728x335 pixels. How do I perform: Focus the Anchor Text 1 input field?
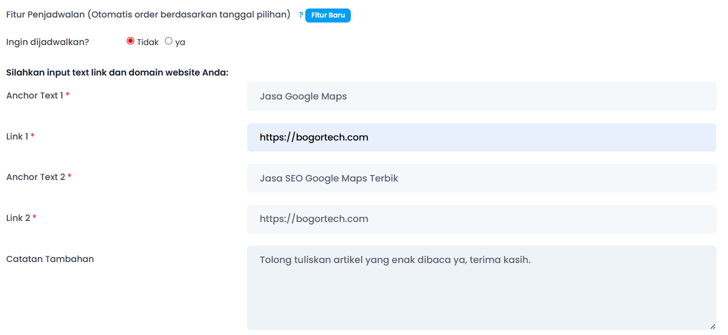coord(481,96)
